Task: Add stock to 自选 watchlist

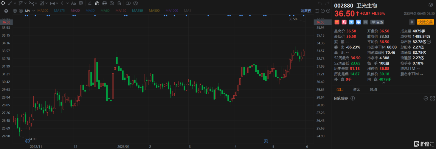Action: [377, 22]
